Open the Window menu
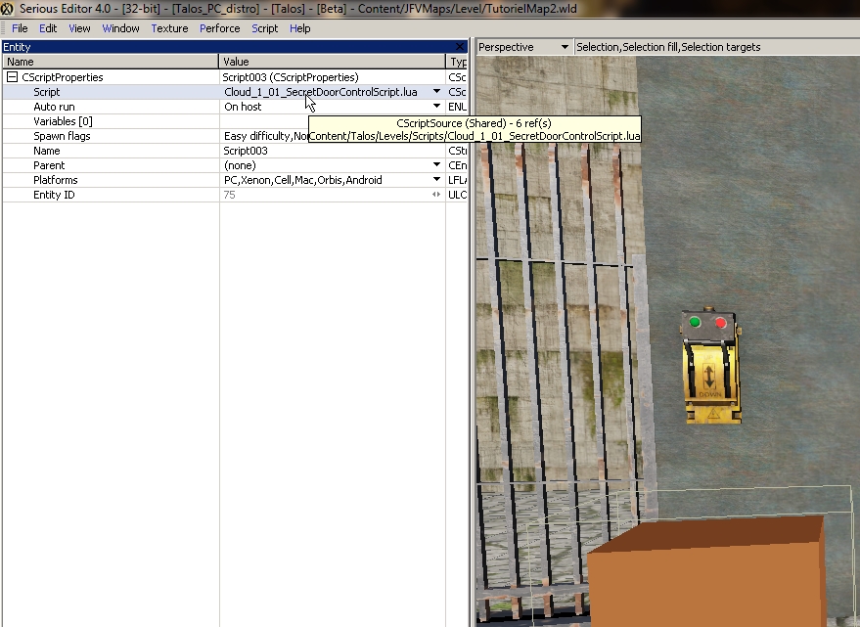The width and height of the screenshot is (860, 627). click(x=120, y=28)
